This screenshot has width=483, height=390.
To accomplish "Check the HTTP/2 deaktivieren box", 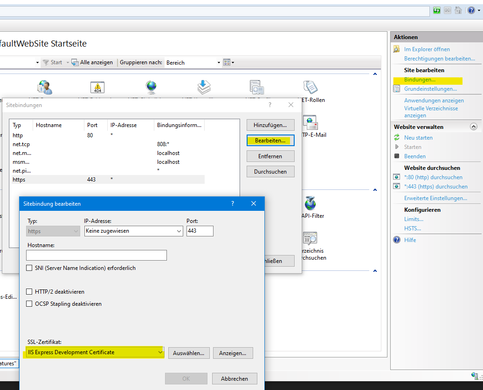I will [30, 292].
